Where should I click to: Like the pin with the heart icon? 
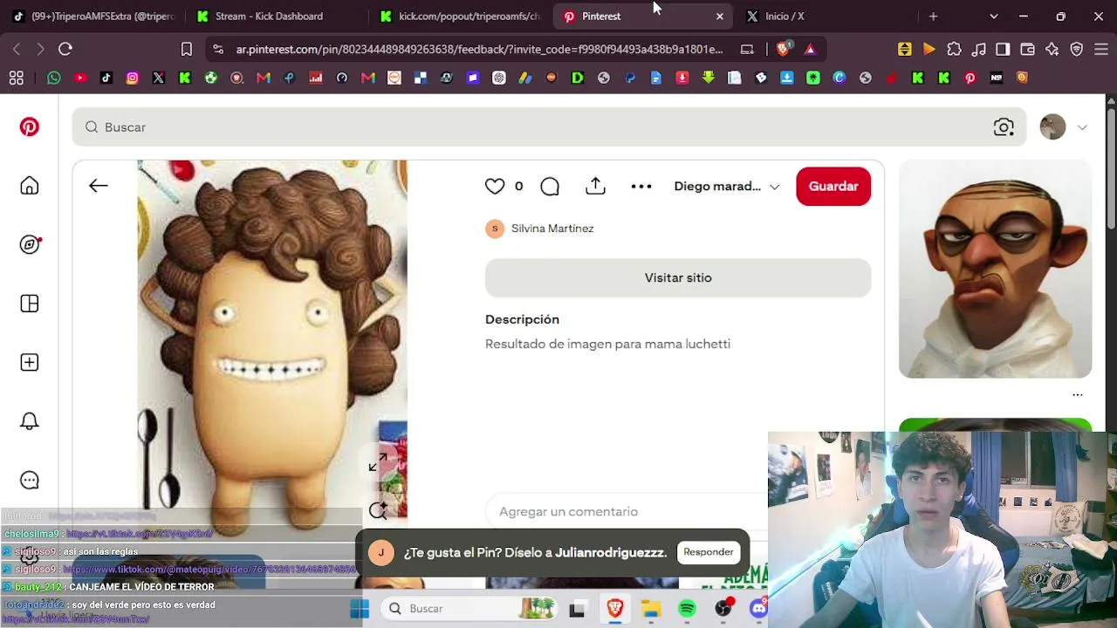(495, 186)
